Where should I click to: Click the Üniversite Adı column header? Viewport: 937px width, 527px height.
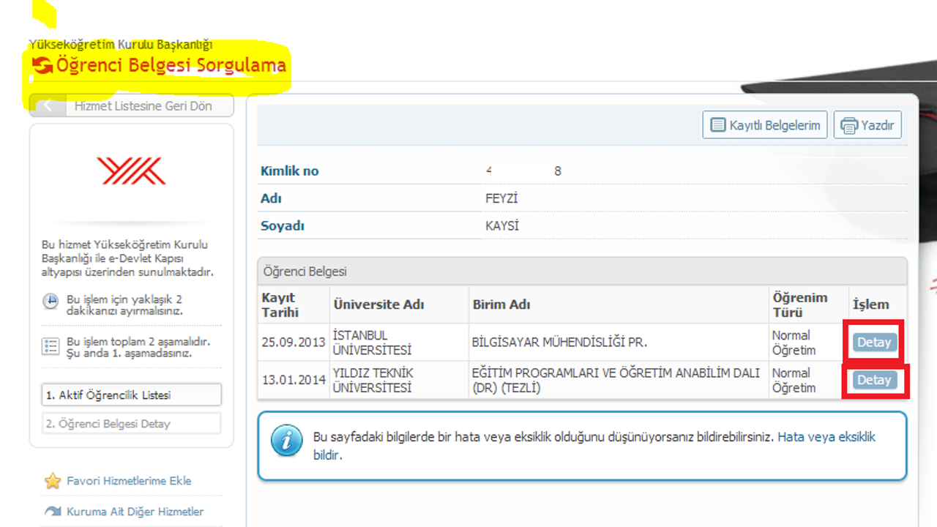(x=378, y=304)
